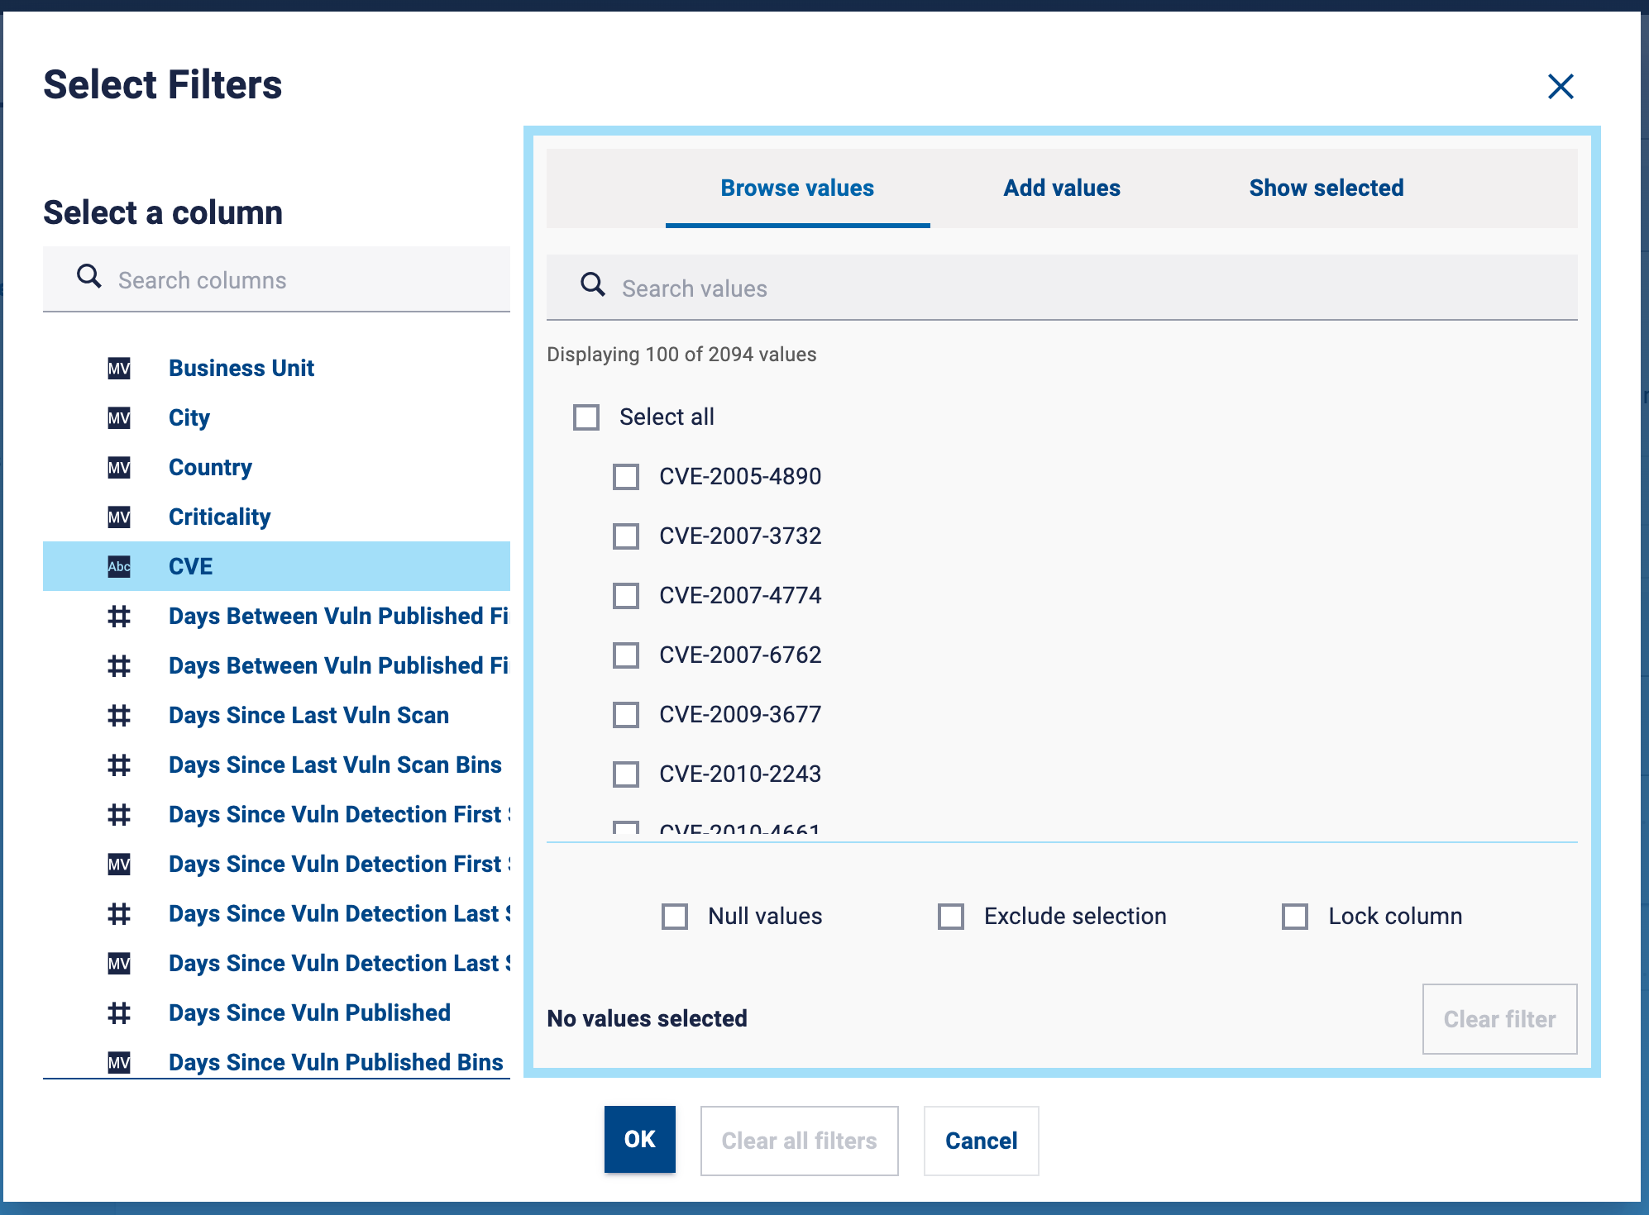Check the CVE-2007-6762 value

tap(626, 655)
